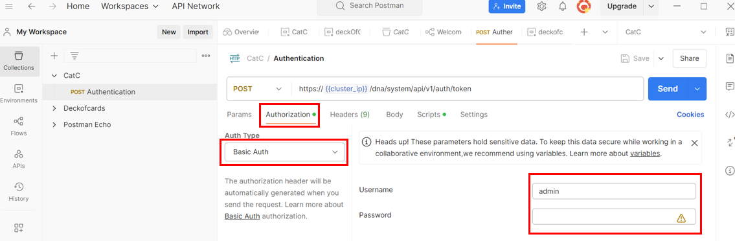Open the Environments sidebar panel
Image resolution: width=735 pixels, height=241 pixels.
pyautogui.click(x=19, y=94)
